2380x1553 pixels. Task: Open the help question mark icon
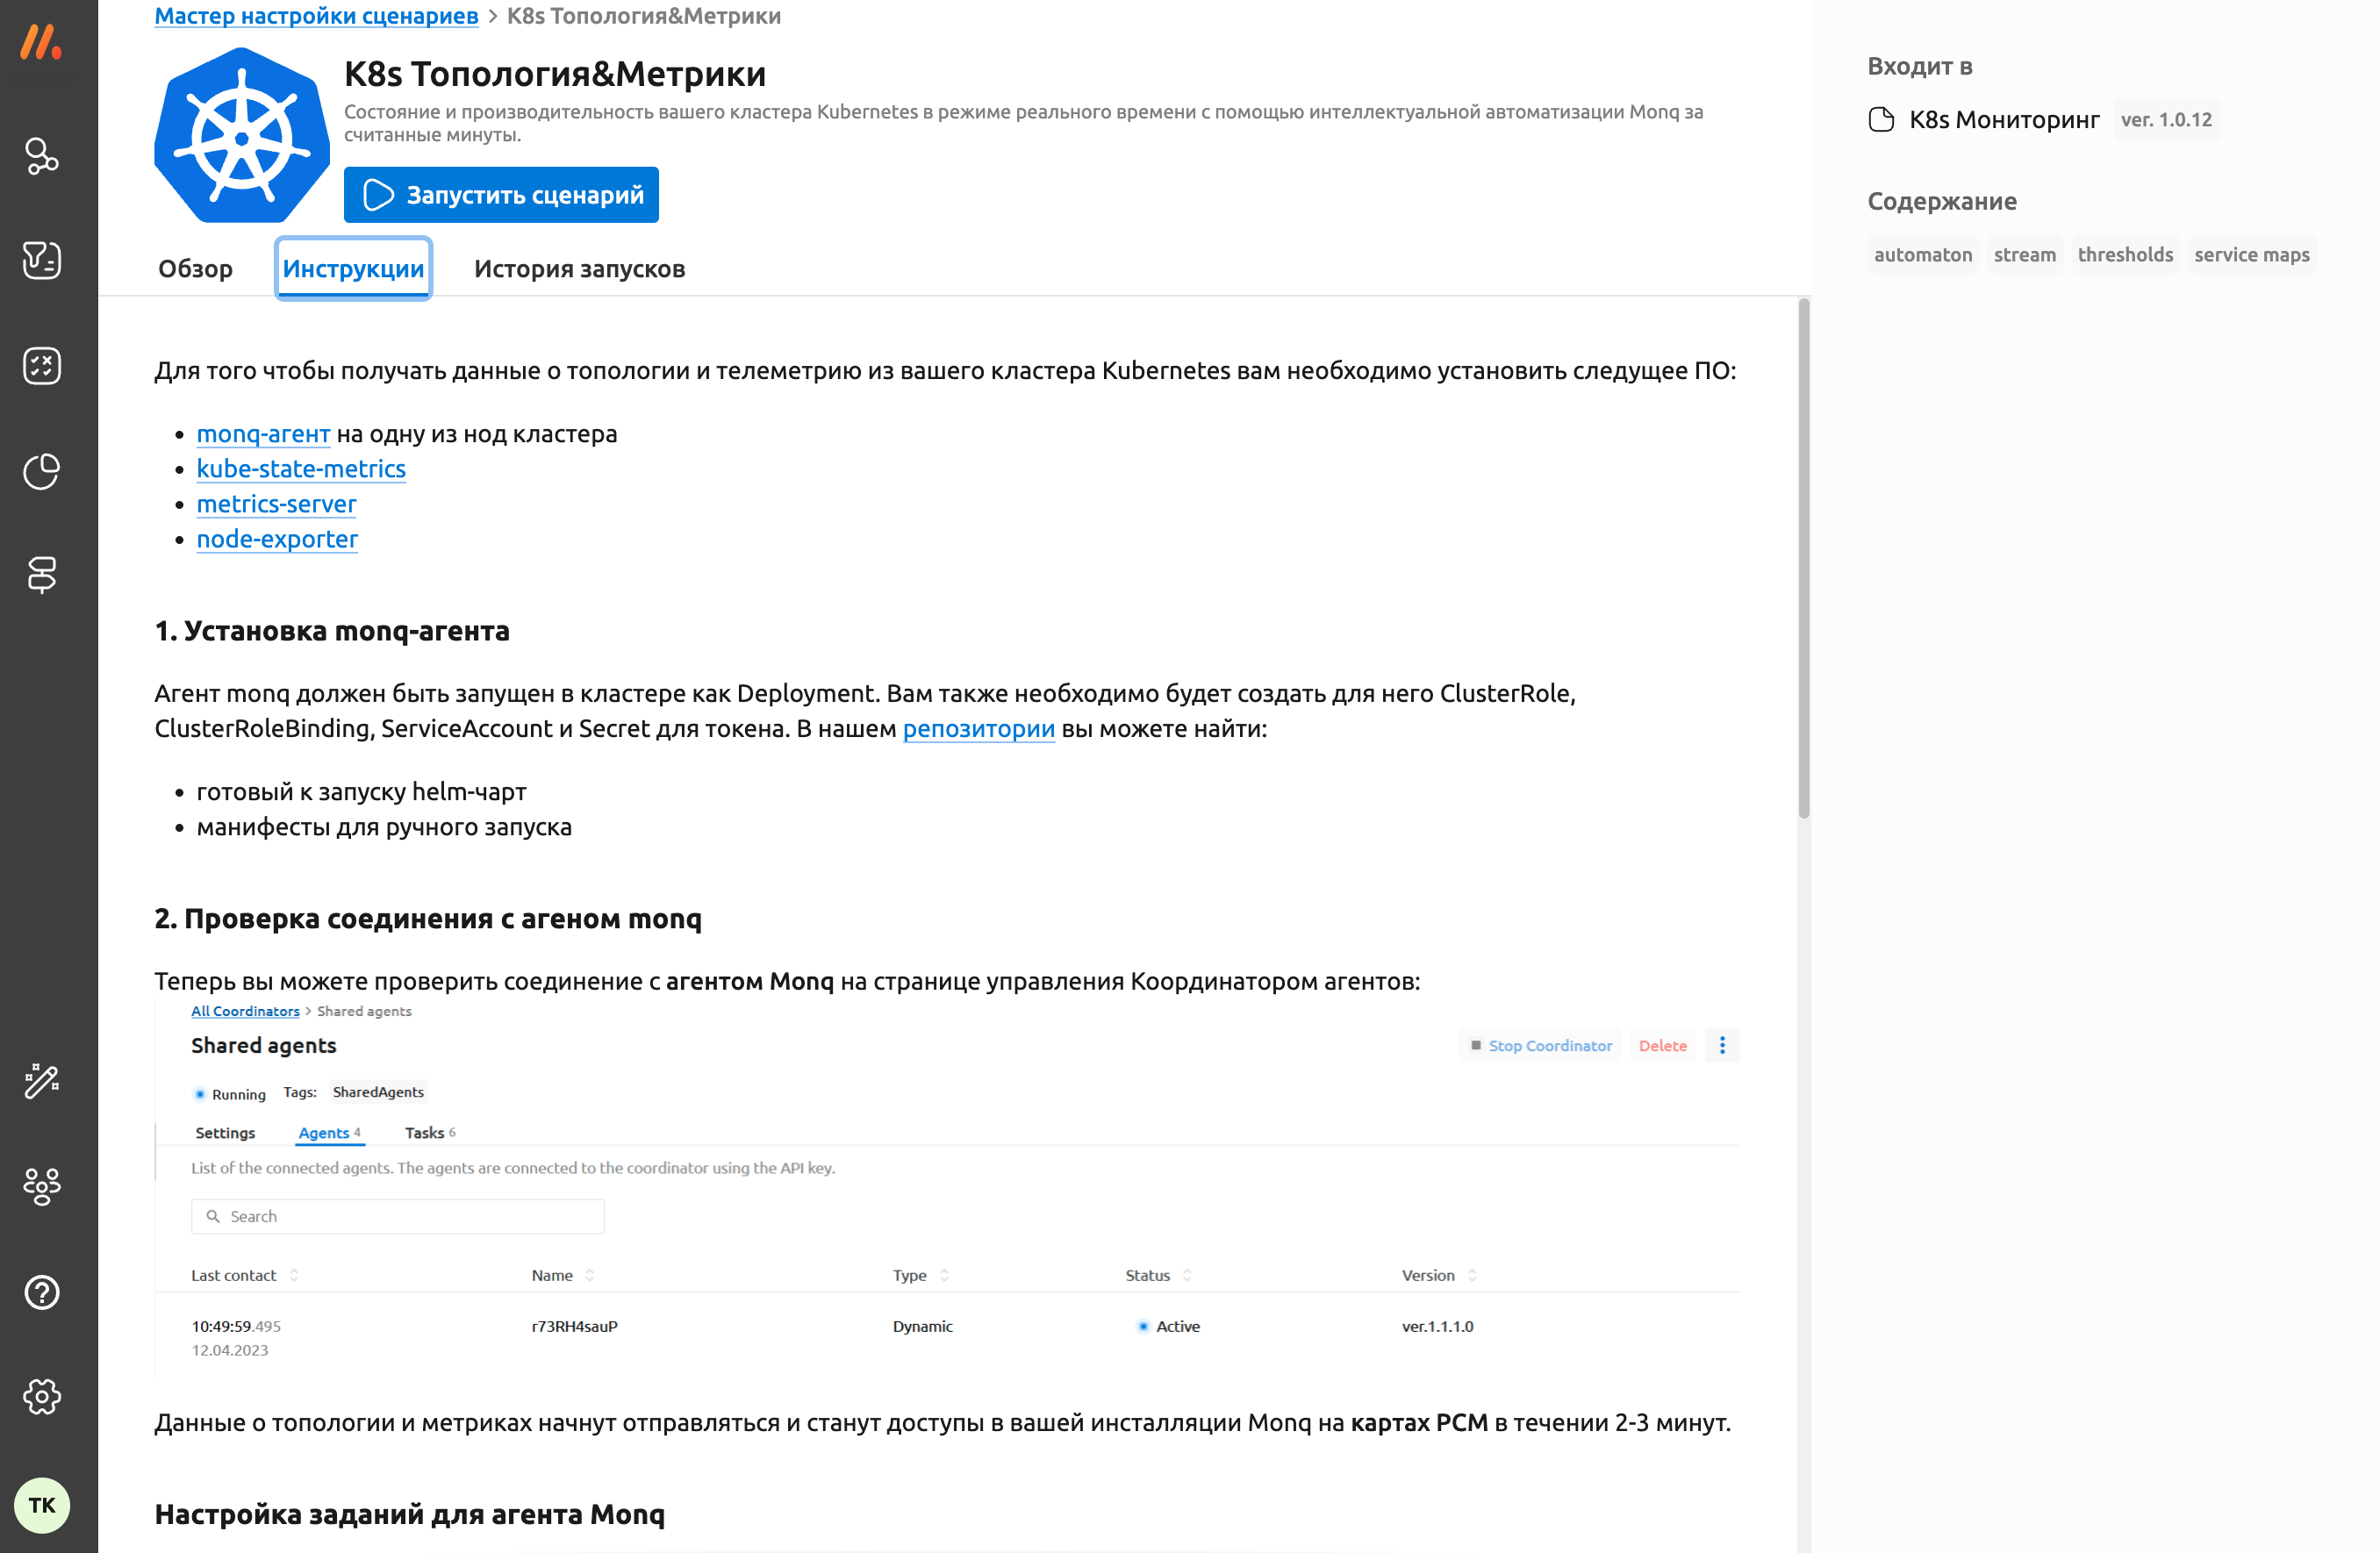tap(41, 1292)
